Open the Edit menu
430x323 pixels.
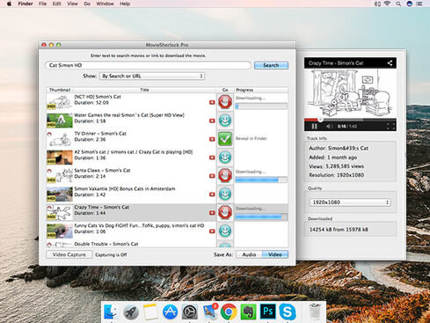click(x=57, y=4)
